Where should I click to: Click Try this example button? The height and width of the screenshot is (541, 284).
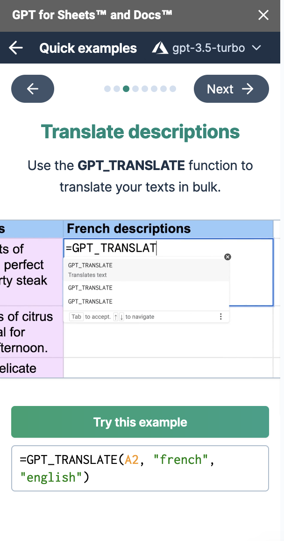pyautogui.click(x=140, y=422)
